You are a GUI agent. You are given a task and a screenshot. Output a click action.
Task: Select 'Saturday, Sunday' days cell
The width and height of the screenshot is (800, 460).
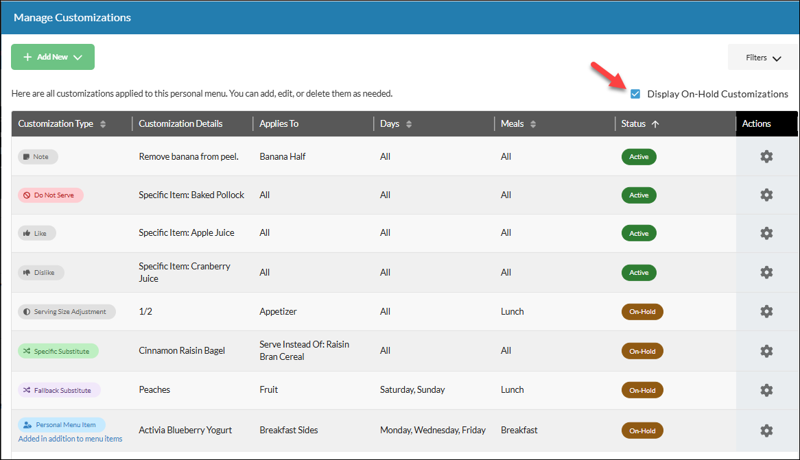(412, 389)
